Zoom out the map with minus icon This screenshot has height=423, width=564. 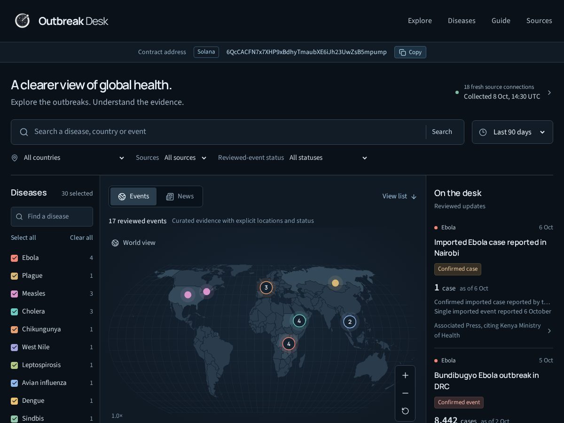point(405,393)
